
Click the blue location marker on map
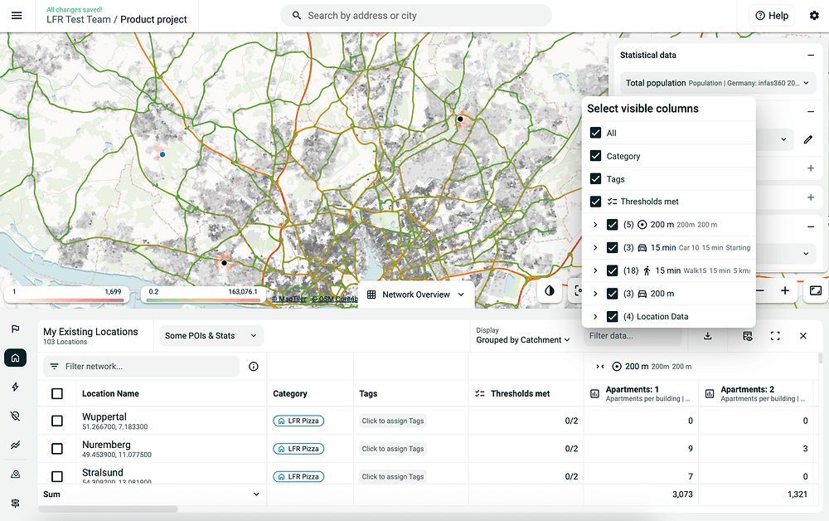point(162,154)
